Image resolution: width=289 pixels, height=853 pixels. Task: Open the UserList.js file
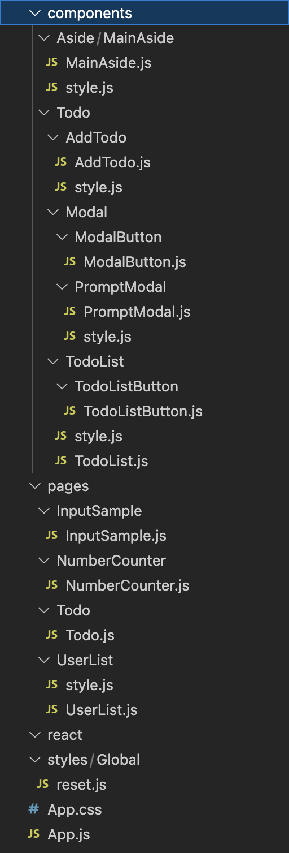[102, 710]
